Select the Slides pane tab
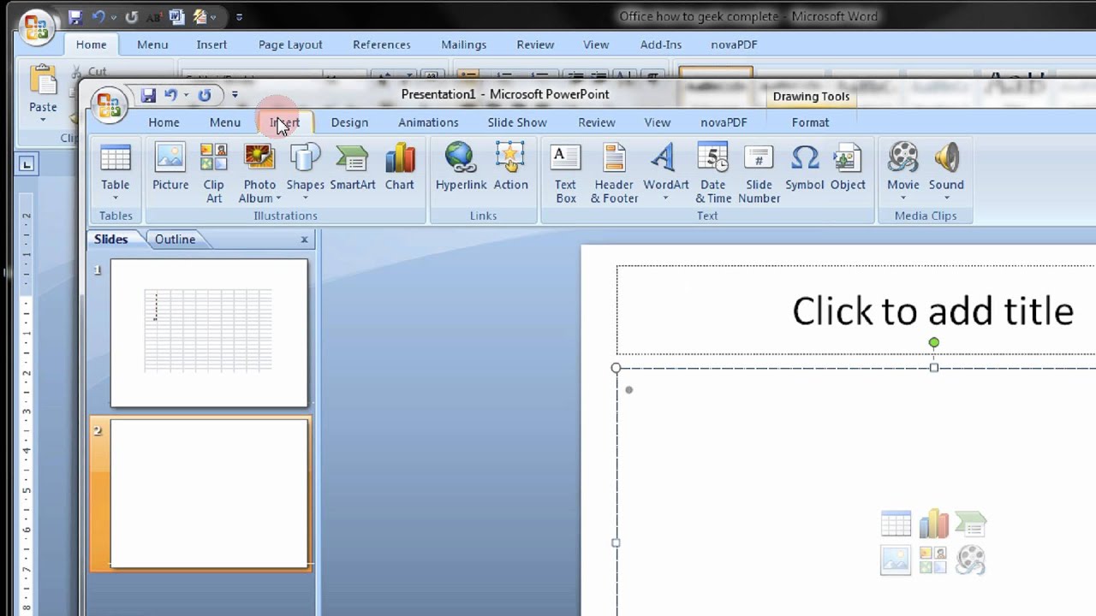 (110, 240)
